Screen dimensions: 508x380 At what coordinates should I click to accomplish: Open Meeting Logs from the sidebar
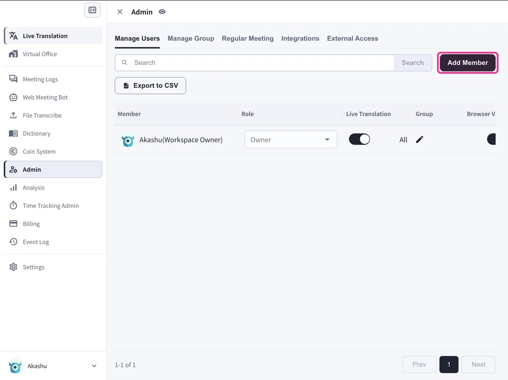point(53,79)
